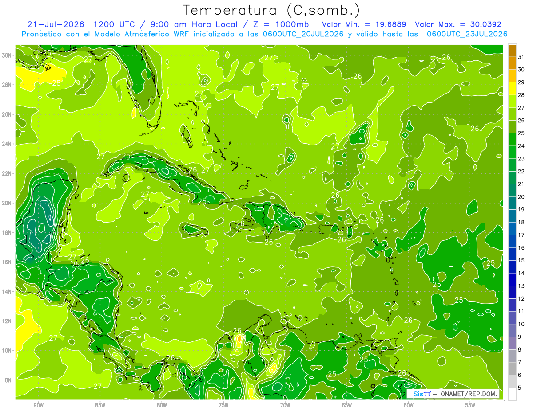Click the legend scale value "29"
The width and height of the screenshot is (533, 411).
coord(521,82)
